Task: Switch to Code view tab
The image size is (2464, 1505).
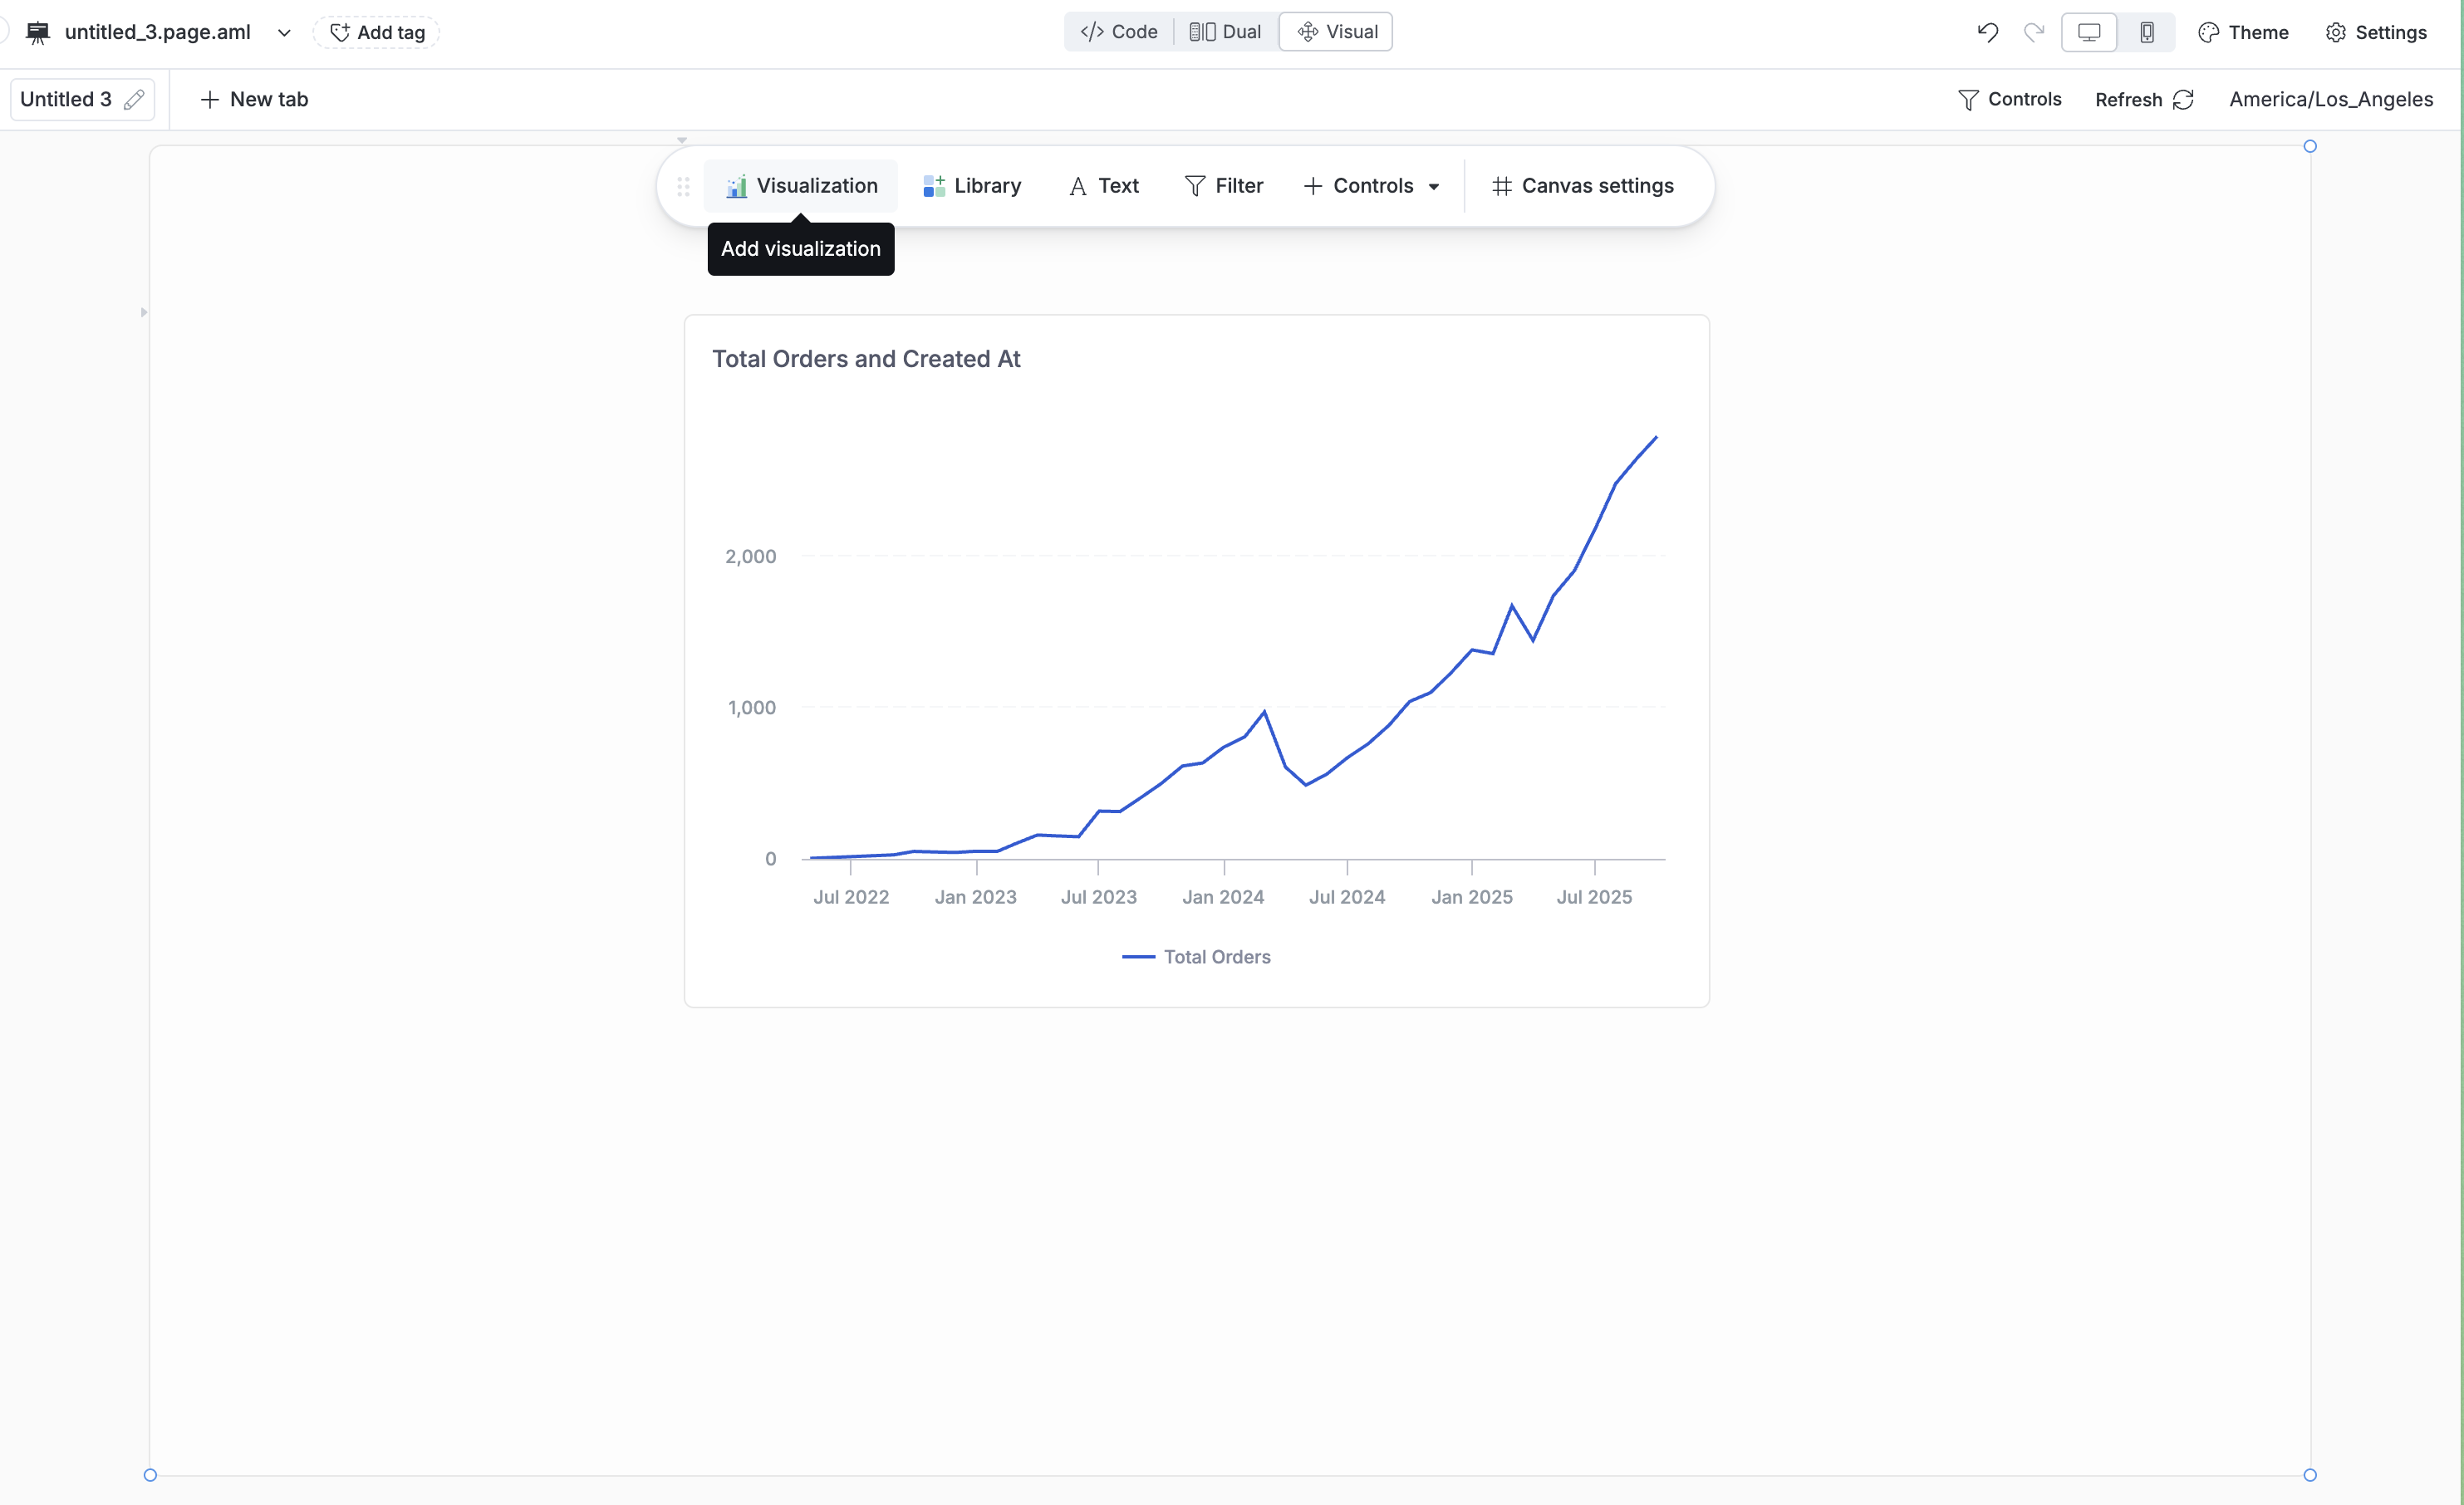Action: pos(1119,32)
